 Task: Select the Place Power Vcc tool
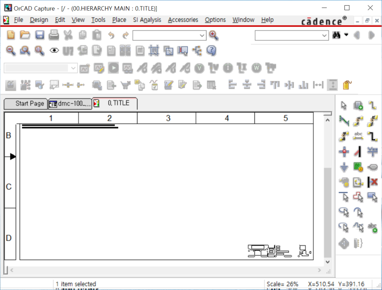pos(372,152)
